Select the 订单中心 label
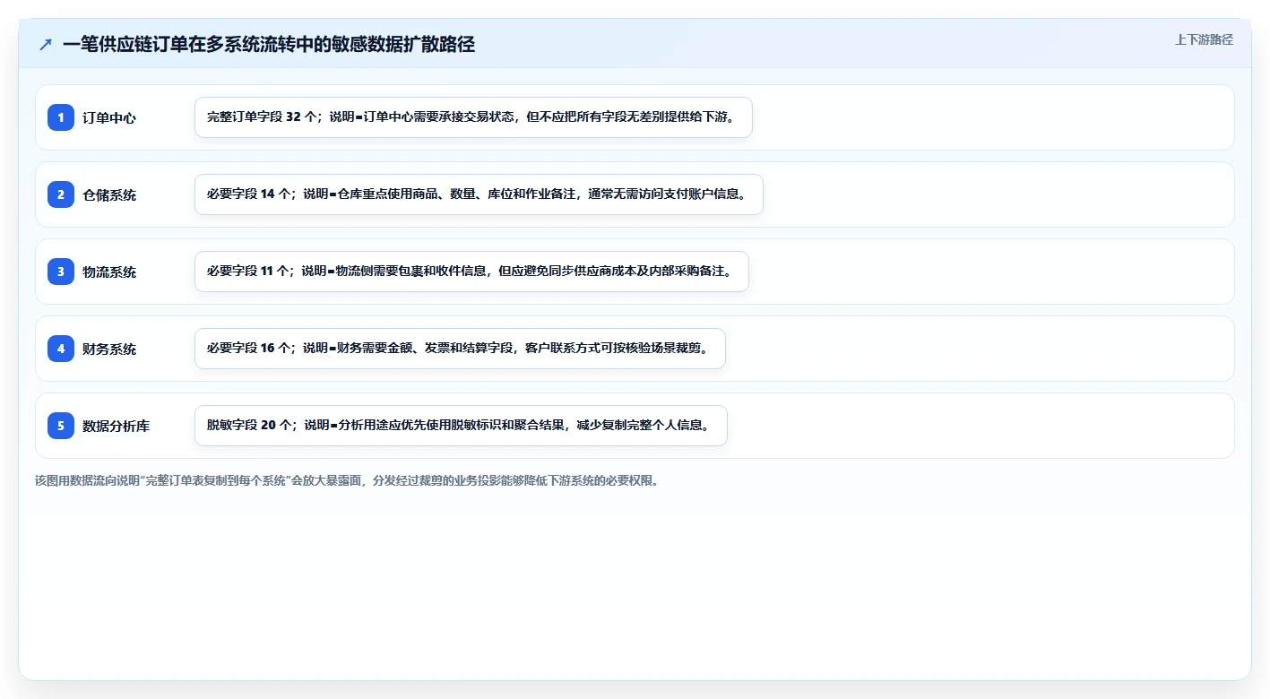 (109, 117)
